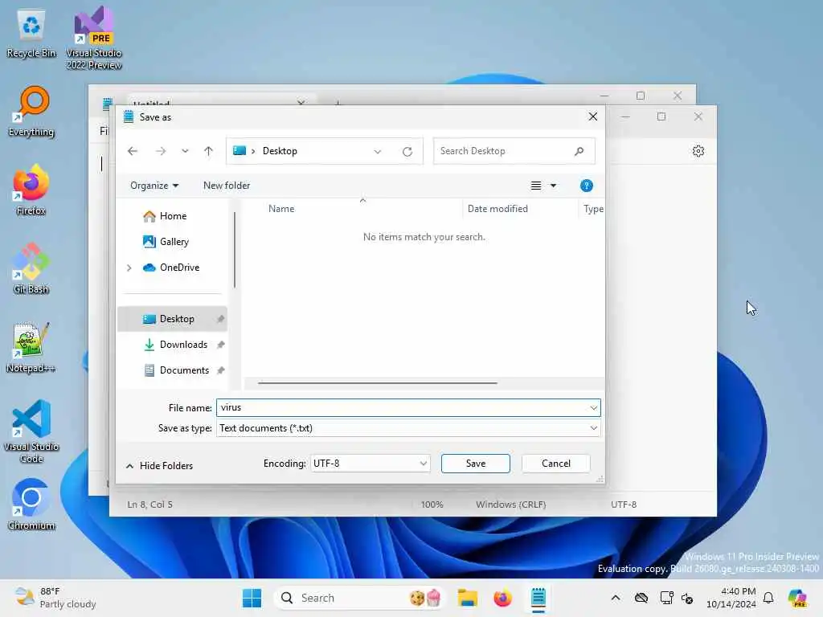The height and width of the screenshot is (617, 823).
Task: Open the Everything desktop icon
Action: point(31,112)
